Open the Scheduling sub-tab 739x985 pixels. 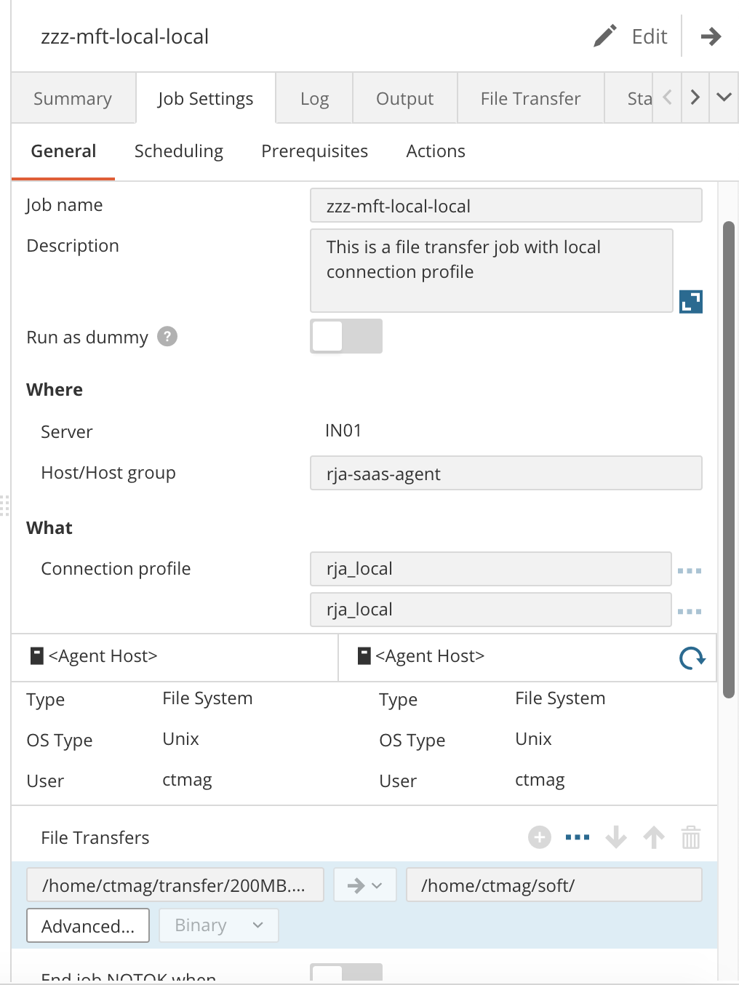[x=179, y=151]
